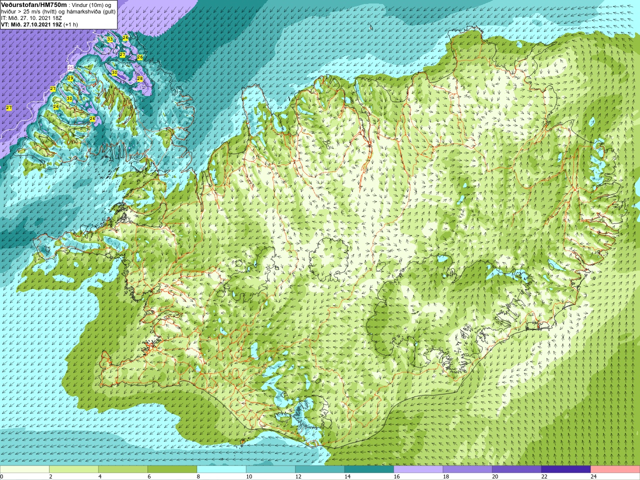This screenshot has width=640, height=480.
Task: Click the legend value 22
Action: tap(544, 476)
